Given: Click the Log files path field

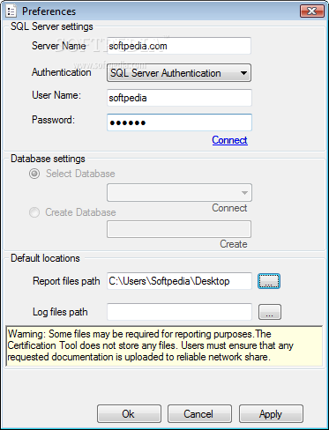Looking at the screenshot, I should point(179,312).
